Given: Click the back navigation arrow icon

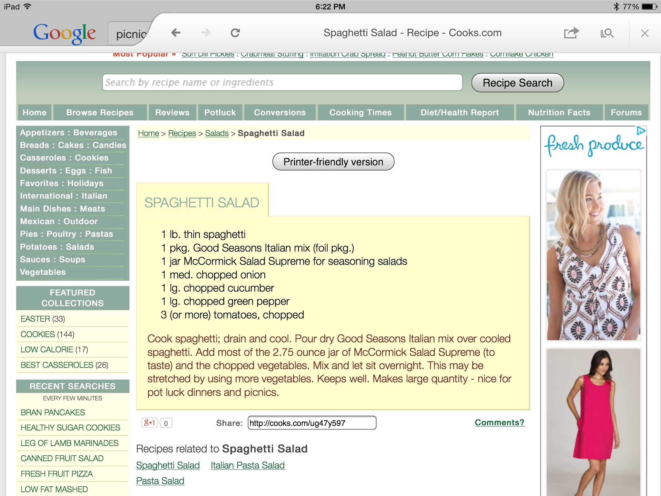Looking at the screenshot, I should [175, 33].
